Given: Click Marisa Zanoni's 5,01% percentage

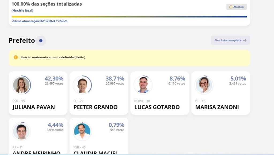Looking at the screenshot, I should (238, 79).
